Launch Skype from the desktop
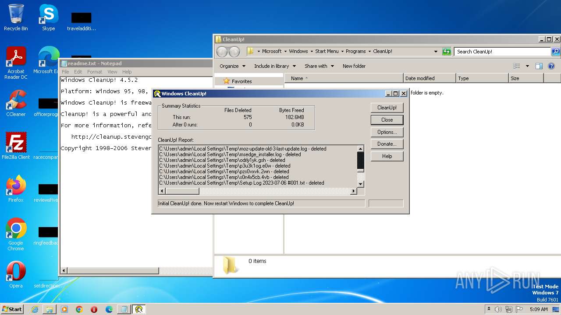Screen dimensions: 561x315 click(x=48, y=17)
